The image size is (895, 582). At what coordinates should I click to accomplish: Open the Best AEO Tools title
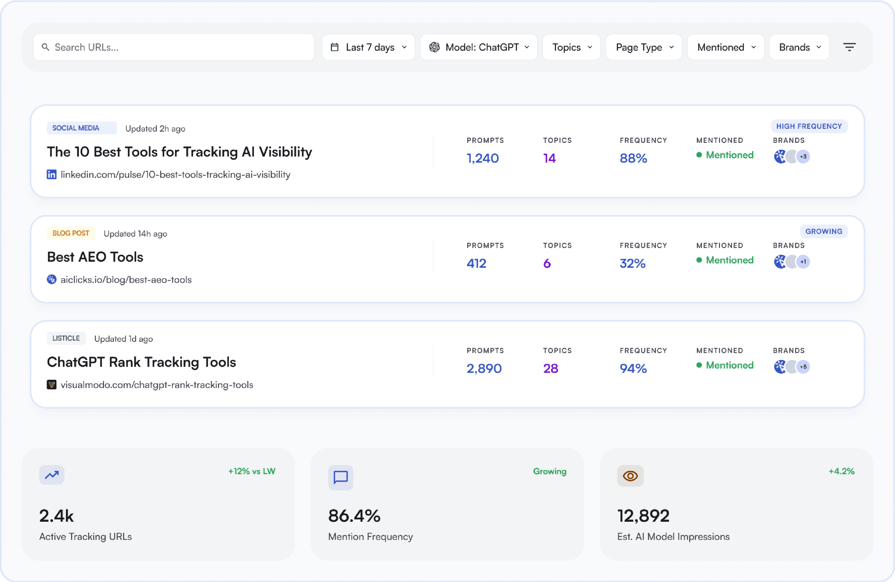coord(95,257)
